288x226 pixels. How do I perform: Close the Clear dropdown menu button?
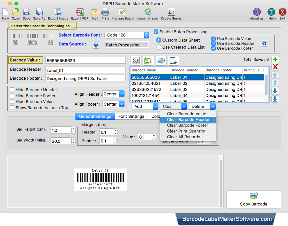tap(173, 106)
